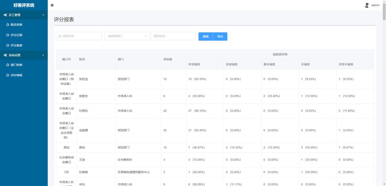Focus the 职员姓名 input field

173,36
